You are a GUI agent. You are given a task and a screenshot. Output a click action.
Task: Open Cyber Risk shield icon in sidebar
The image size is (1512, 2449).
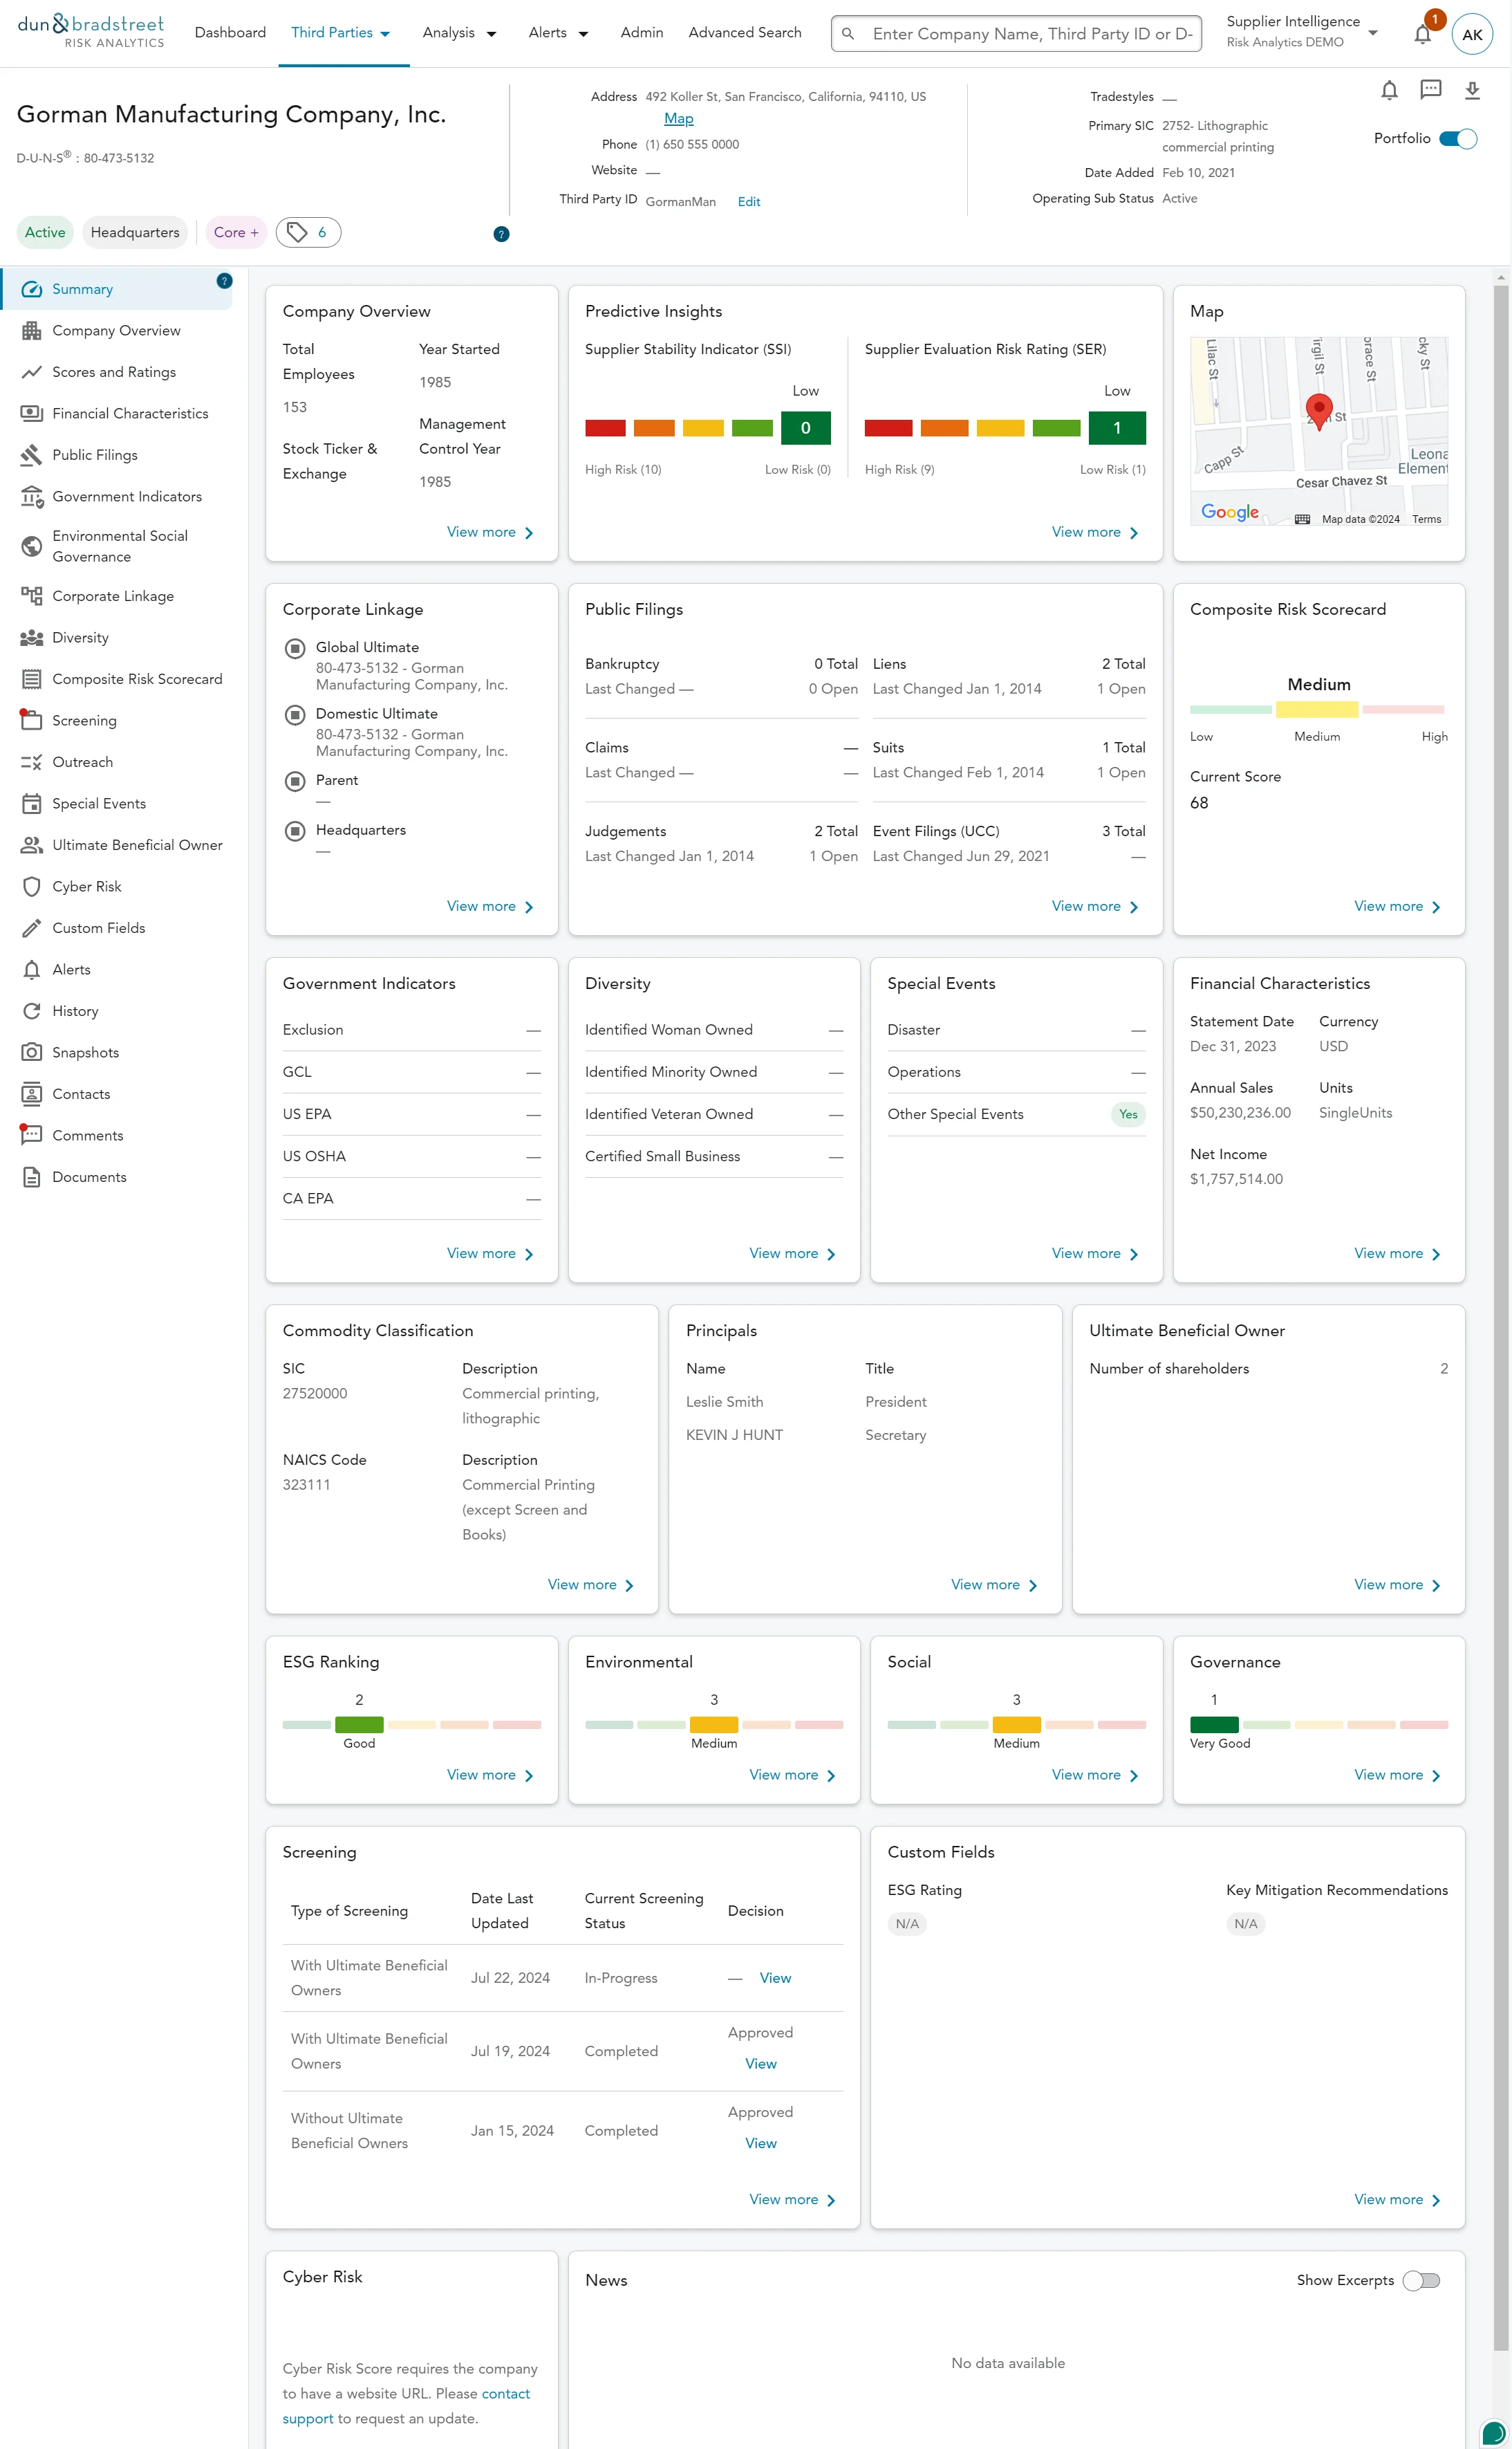[x=32, y=887]
